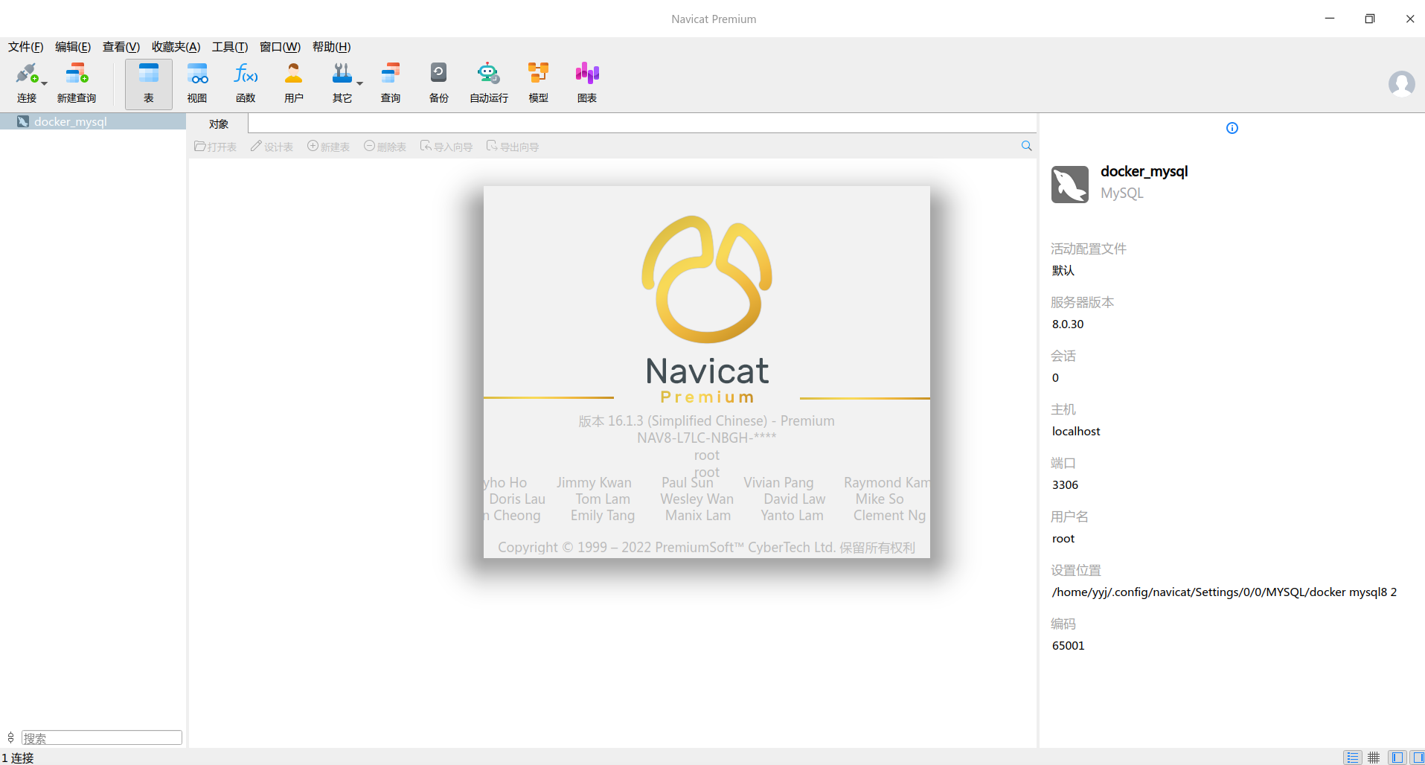1425x765 pixels.
Task: Click the settings path ending 'docker mysql8 2'
Action: click(1224, 592)
